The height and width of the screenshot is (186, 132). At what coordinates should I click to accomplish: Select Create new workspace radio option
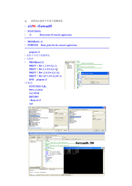pos(55,118)
